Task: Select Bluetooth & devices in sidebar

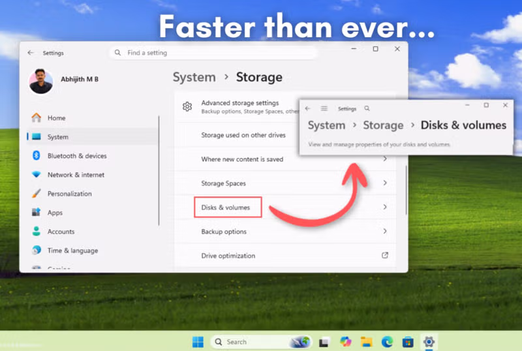Action: (76, 156)
